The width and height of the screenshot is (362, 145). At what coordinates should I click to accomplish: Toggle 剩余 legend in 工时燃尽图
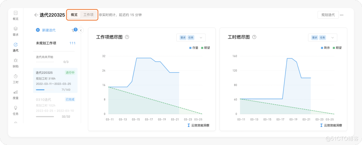pyautogui.click(x=325, y=48)
